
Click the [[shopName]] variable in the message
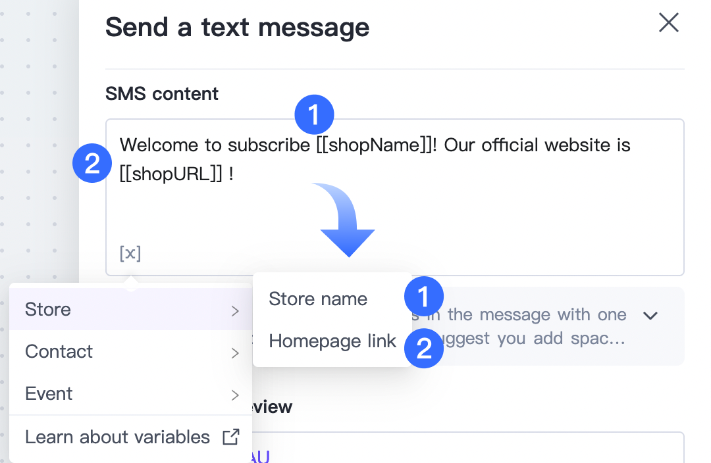(371, 145)
